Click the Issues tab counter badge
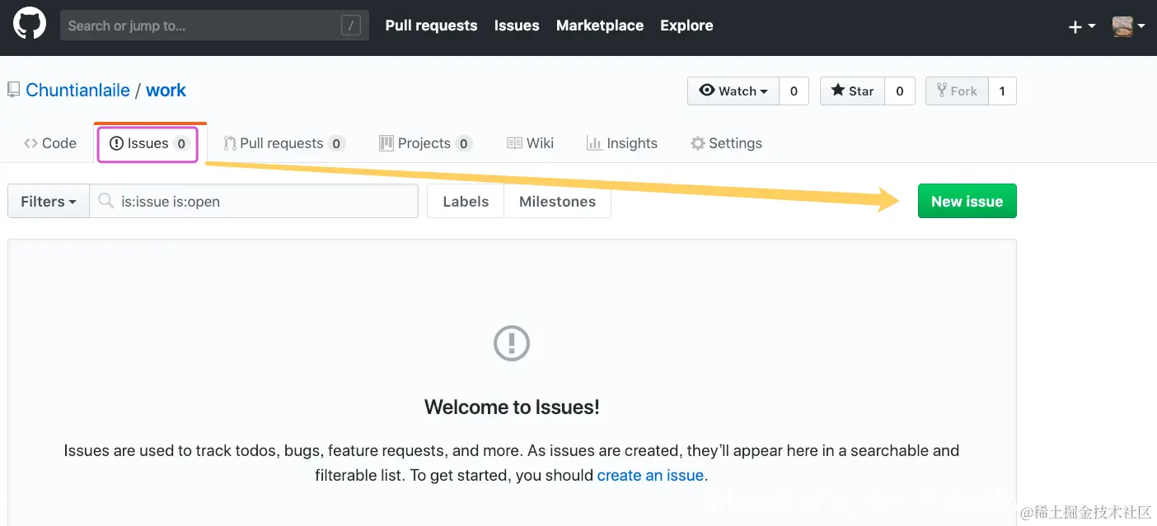The width and height of the screenshot is (1157, 526). [181, 143]
